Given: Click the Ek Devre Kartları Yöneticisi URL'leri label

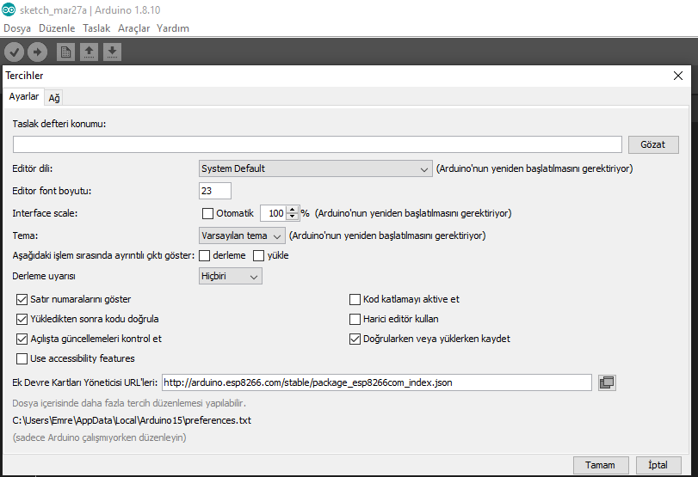Looking at the screenshot, I should [x=84, y=382].
